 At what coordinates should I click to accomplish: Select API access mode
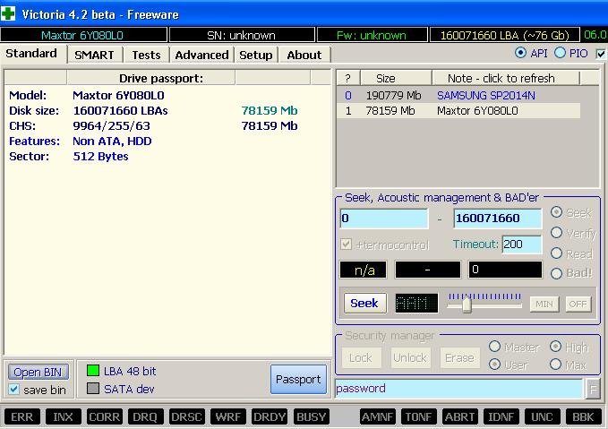pyautogui.click(x=520, y=53)
